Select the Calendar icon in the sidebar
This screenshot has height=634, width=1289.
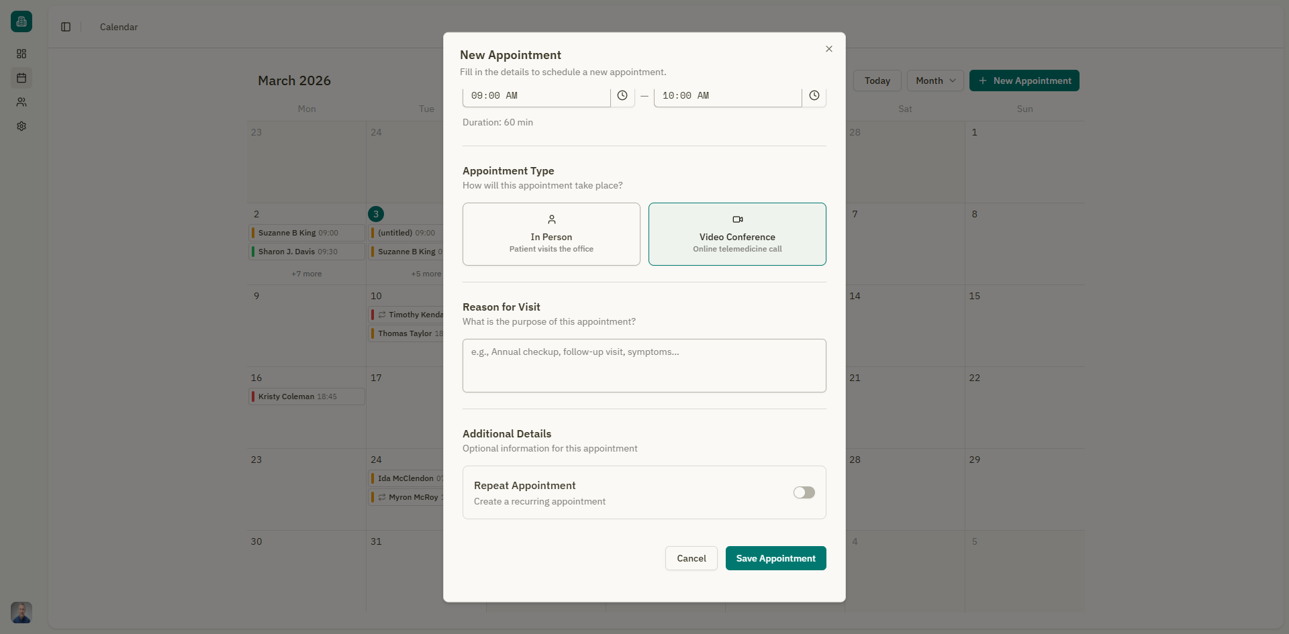pos(21,78)
